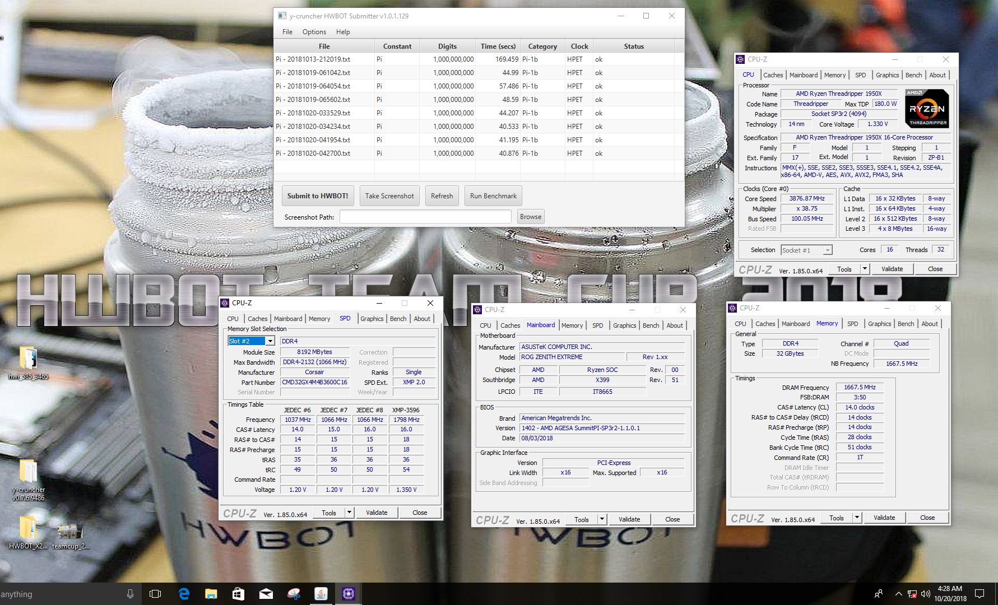Viewport: 998px width, 605px height.
Task: Expand the Tools dropdown arrow in CPU window
Action: pos(865,269)
